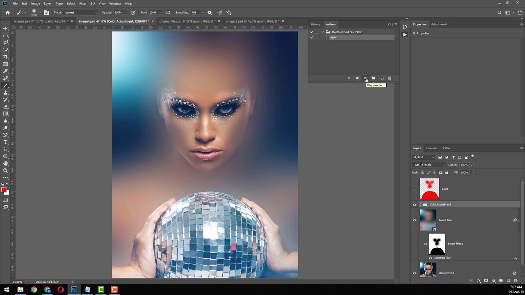
Task: Hide the Smart Filters mask visibility
Action: [x=426, y=244]
